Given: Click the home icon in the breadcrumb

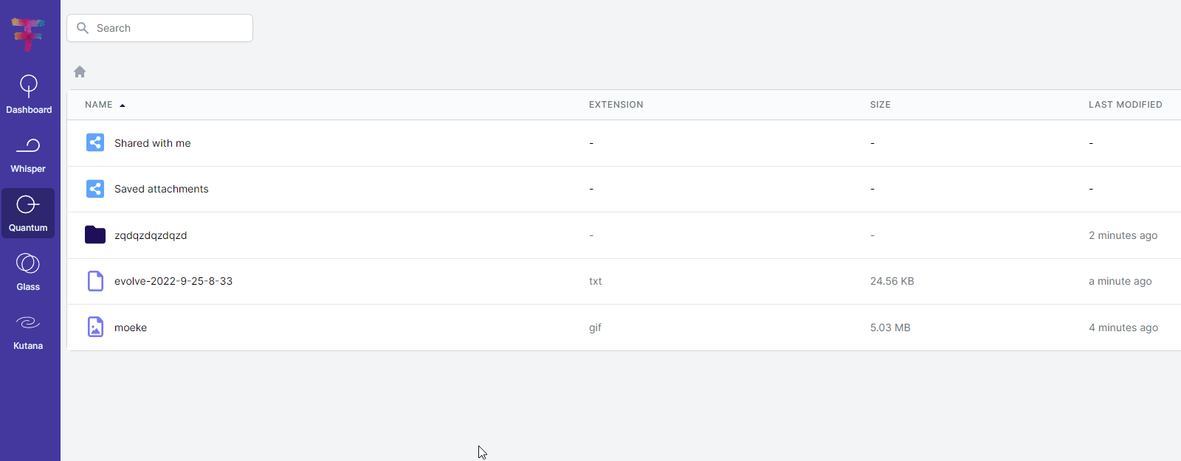Looking at the screenshot, I should 79,72.
